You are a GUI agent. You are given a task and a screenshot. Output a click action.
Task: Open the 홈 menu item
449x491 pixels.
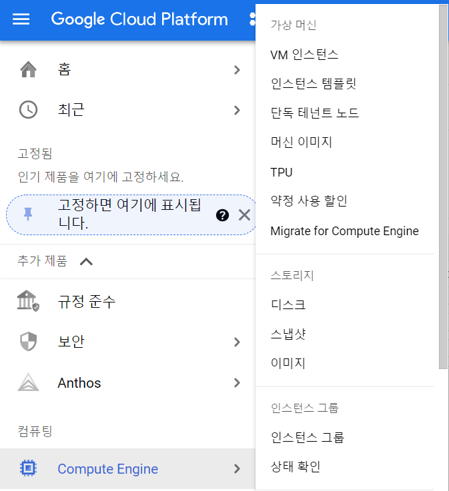pos(127,69)
